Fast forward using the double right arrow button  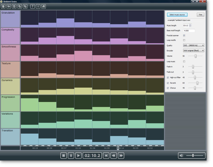point(121,155)
